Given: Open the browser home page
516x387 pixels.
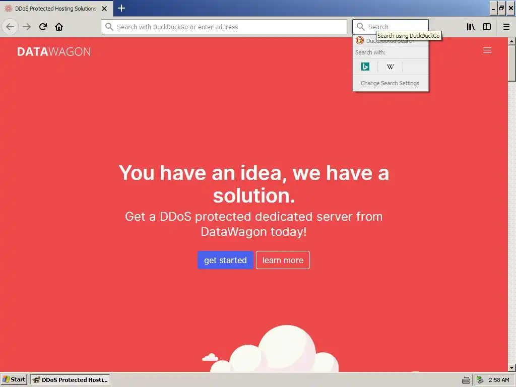Looking at the screenshot, I should [59, 27].
